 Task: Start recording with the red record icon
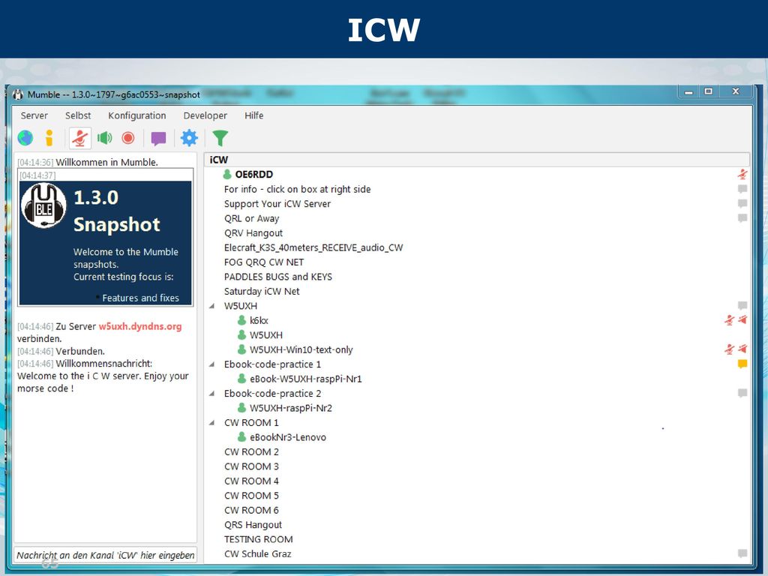click(128, 138)
